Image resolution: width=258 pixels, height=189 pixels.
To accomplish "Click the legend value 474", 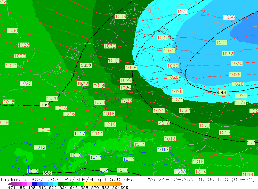I will pyautogui.click(x=12, y=187).
